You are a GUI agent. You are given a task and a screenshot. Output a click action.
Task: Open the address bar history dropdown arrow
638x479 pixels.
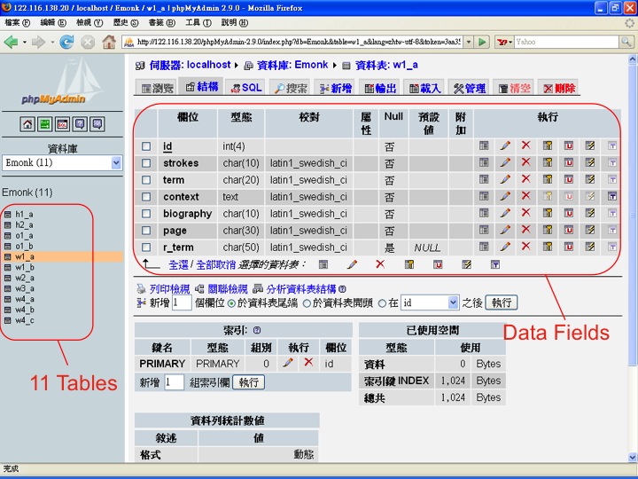469,42
